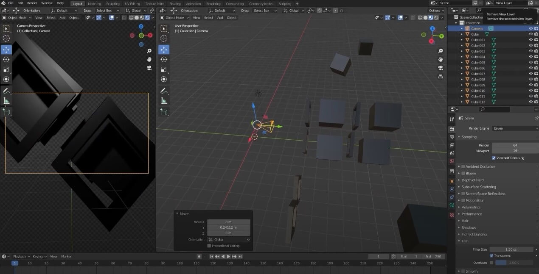The image size is (539, 274).
Task: Open the Shading workspace tab
Action: tap(175, 4)
